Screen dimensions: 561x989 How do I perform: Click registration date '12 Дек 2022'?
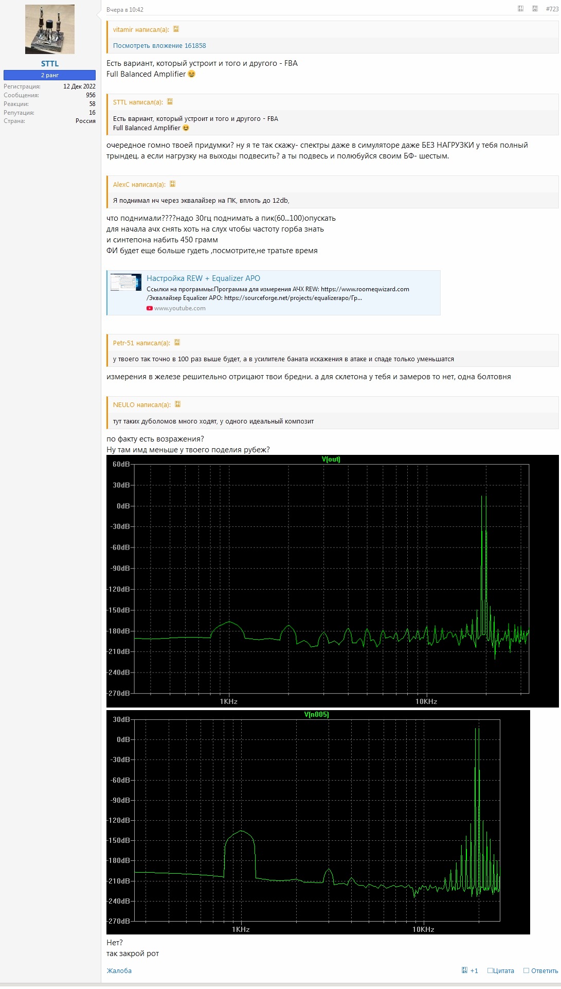79,86
